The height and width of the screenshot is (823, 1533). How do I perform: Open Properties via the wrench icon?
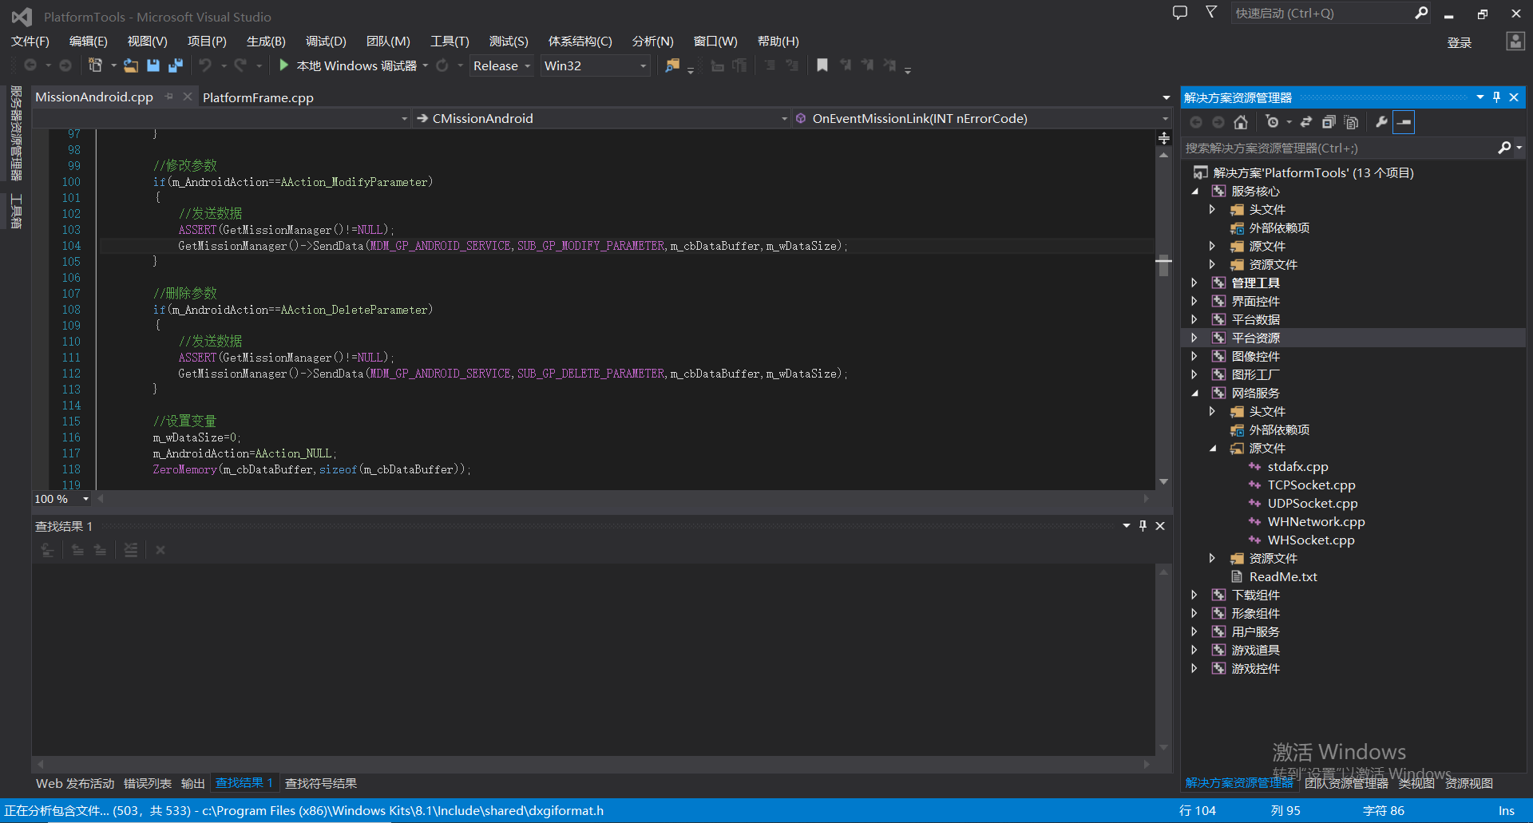click(1381, 122)
